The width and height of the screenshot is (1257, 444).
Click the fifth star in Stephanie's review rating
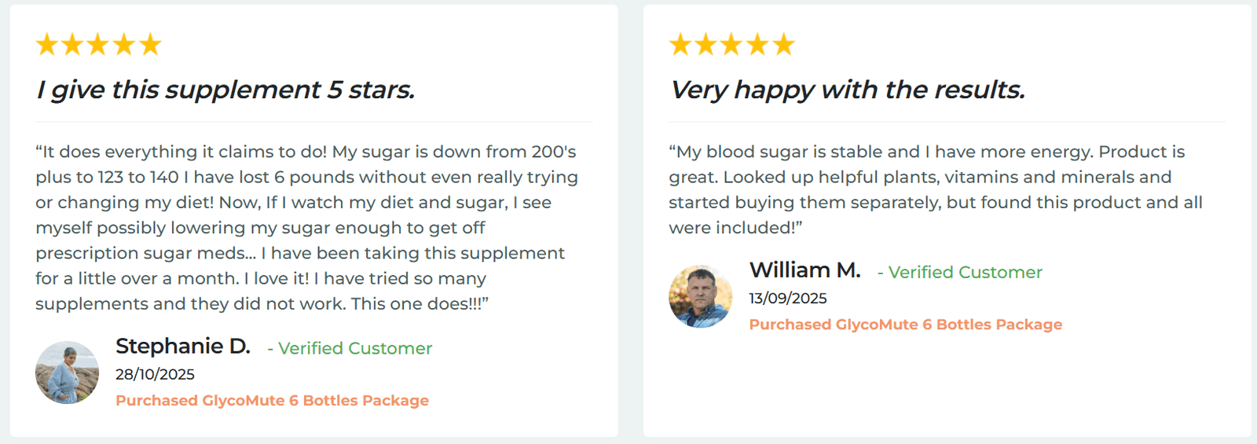pos(150,45)
